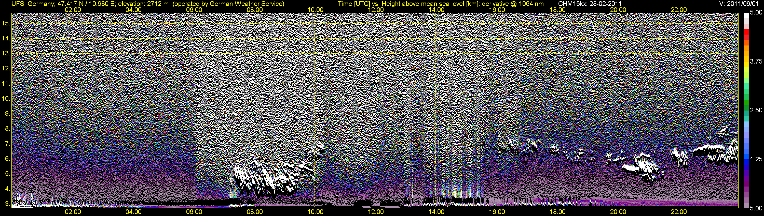Click the '20:00' label on the top time axis
764x216 pixels.
click(x=618, y=10)
